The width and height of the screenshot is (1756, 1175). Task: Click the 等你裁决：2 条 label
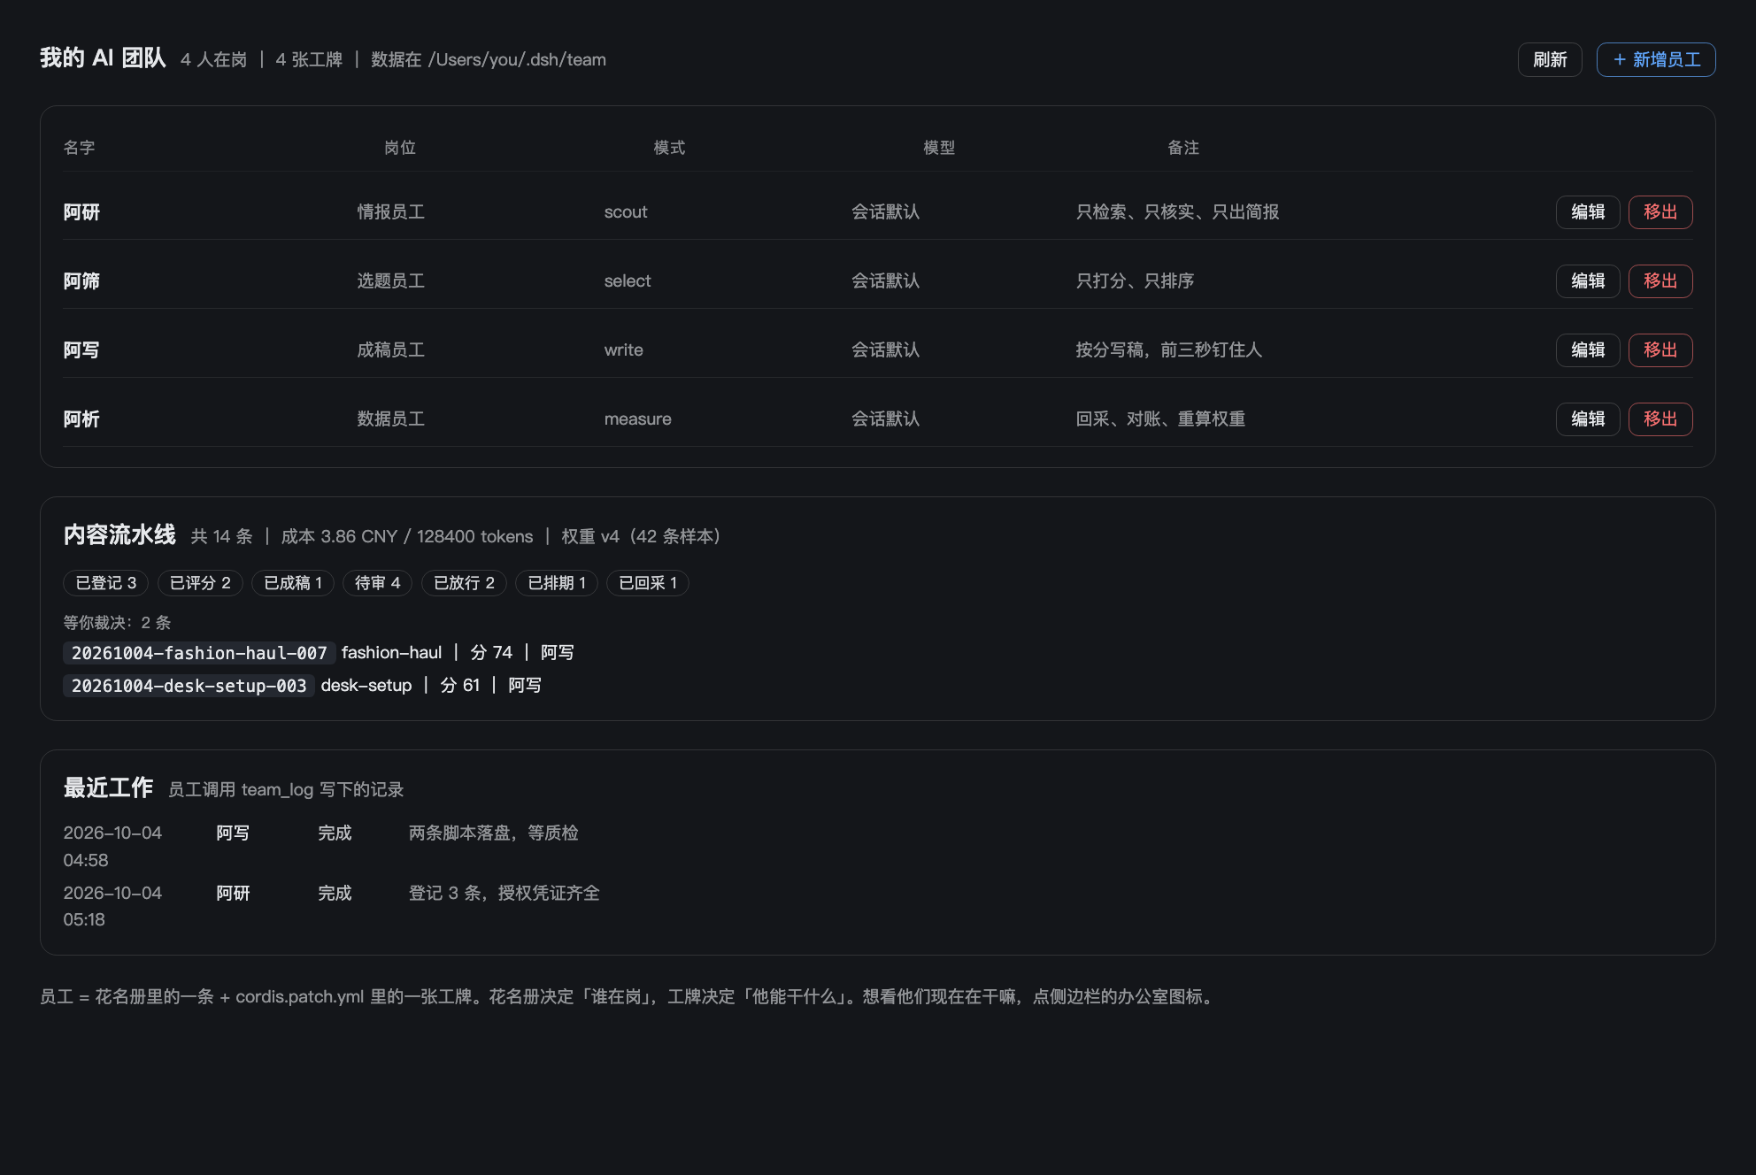(x=117, y=623)
